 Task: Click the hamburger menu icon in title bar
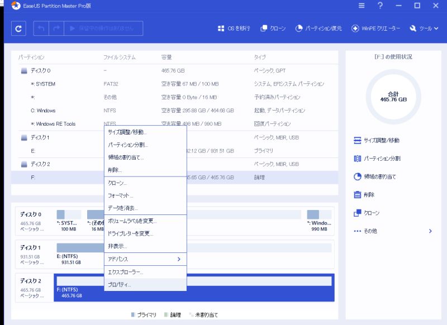(362, 6)
